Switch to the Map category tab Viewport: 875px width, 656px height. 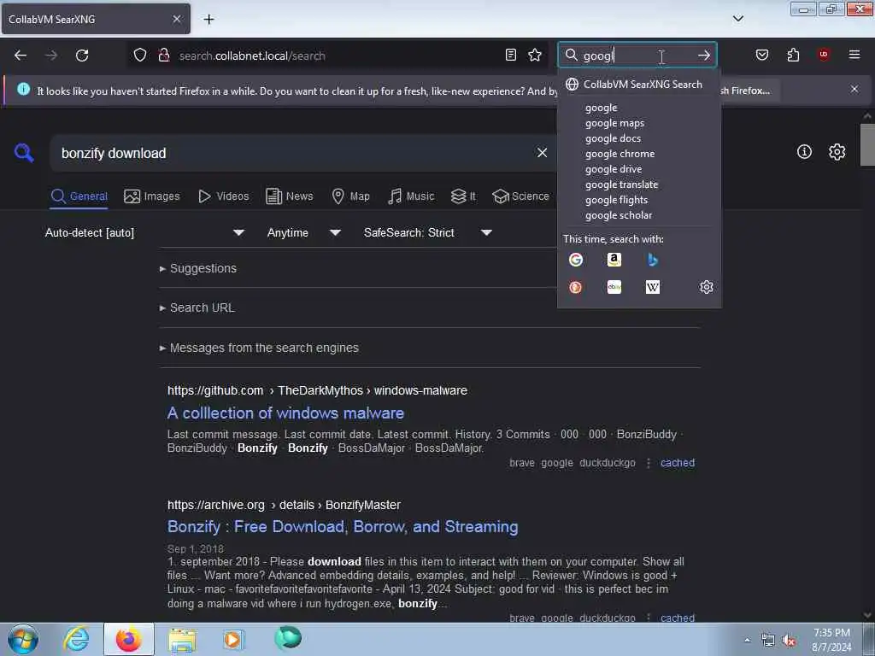point(351,196)
